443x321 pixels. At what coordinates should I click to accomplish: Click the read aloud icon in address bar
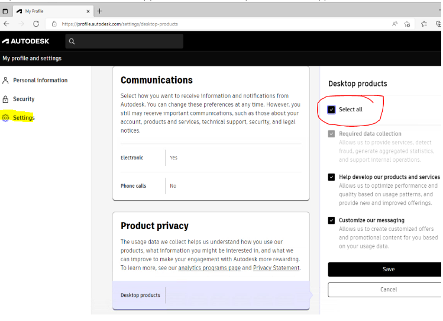[x=395, y=24]
